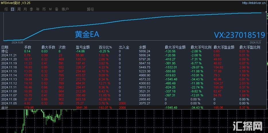The image size is (268, 133).
Task: Click the -29.07 % floating loss ratio cell
Action: coord(197,67)
